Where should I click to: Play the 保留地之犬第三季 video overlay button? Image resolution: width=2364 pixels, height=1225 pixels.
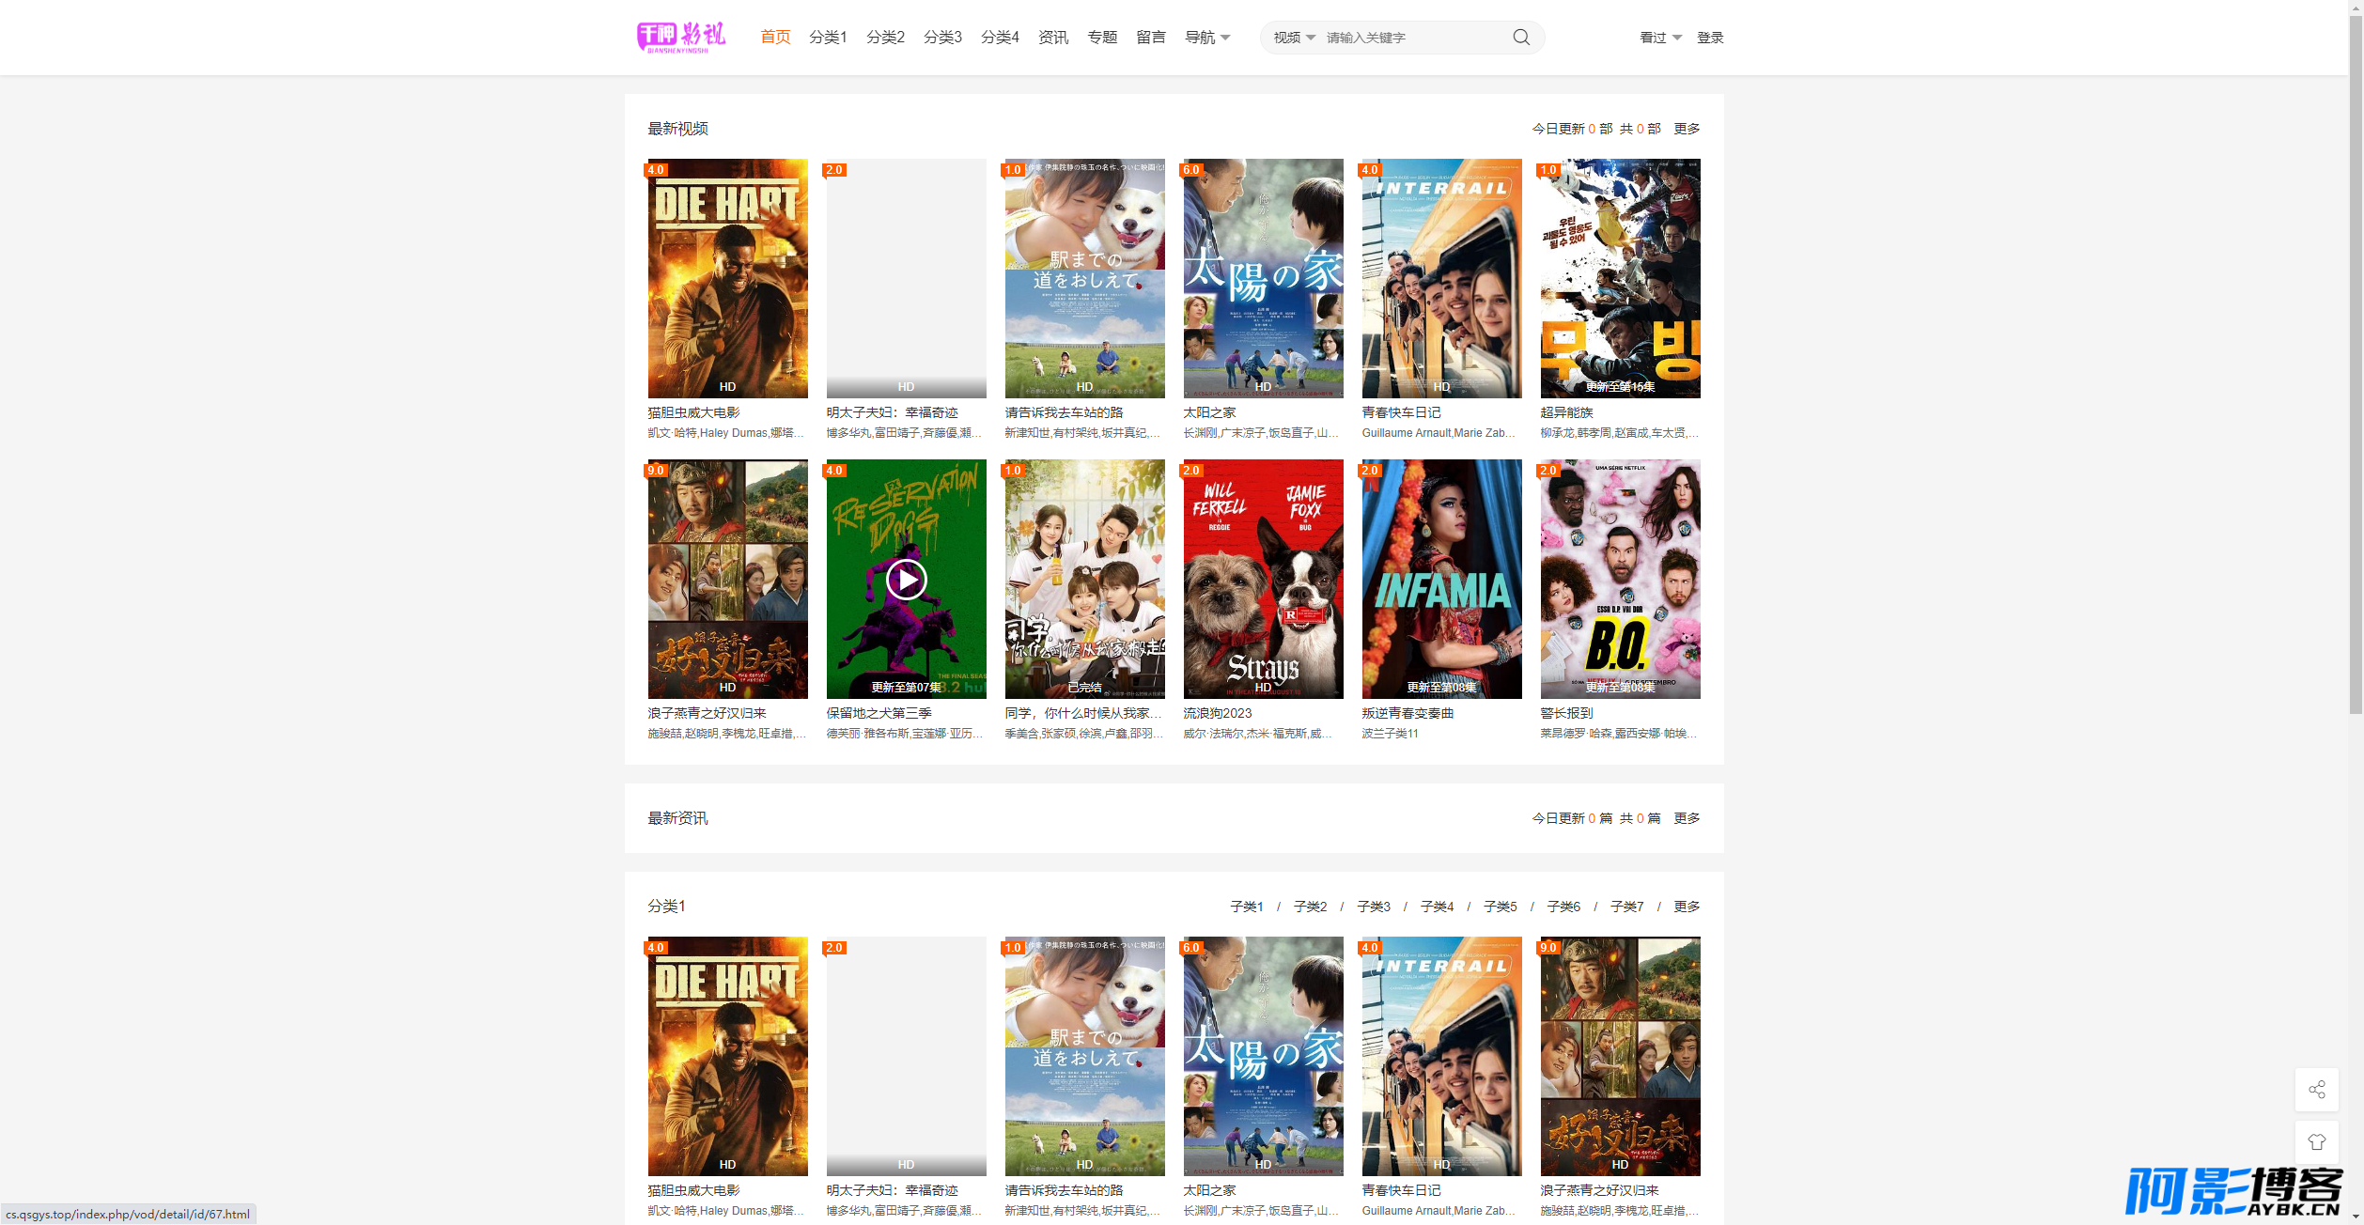point(906,580)
